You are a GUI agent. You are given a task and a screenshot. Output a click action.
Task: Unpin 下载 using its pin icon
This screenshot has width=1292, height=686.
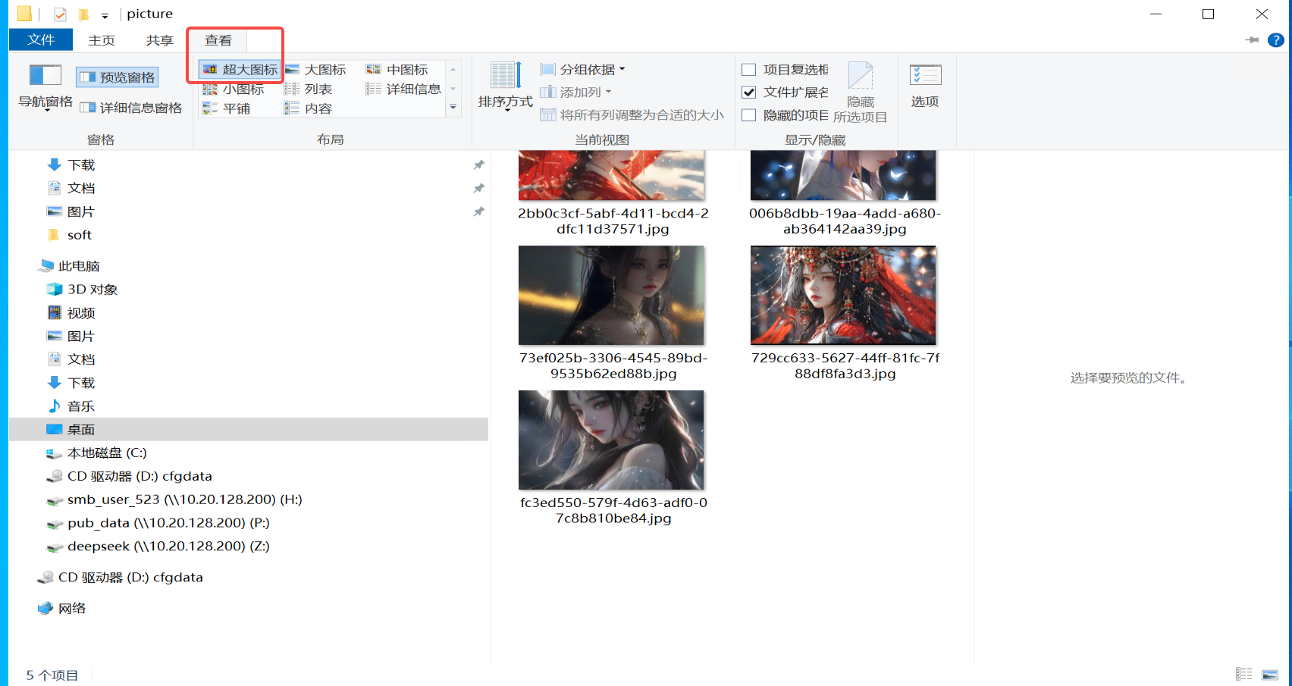coord(478,165)
